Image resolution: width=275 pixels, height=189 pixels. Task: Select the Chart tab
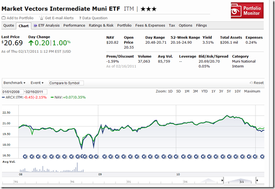pos(23,26)
